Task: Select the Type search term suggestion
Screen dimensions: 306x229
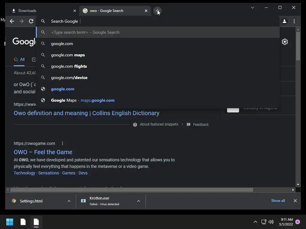Action: (x=158, y=32)
